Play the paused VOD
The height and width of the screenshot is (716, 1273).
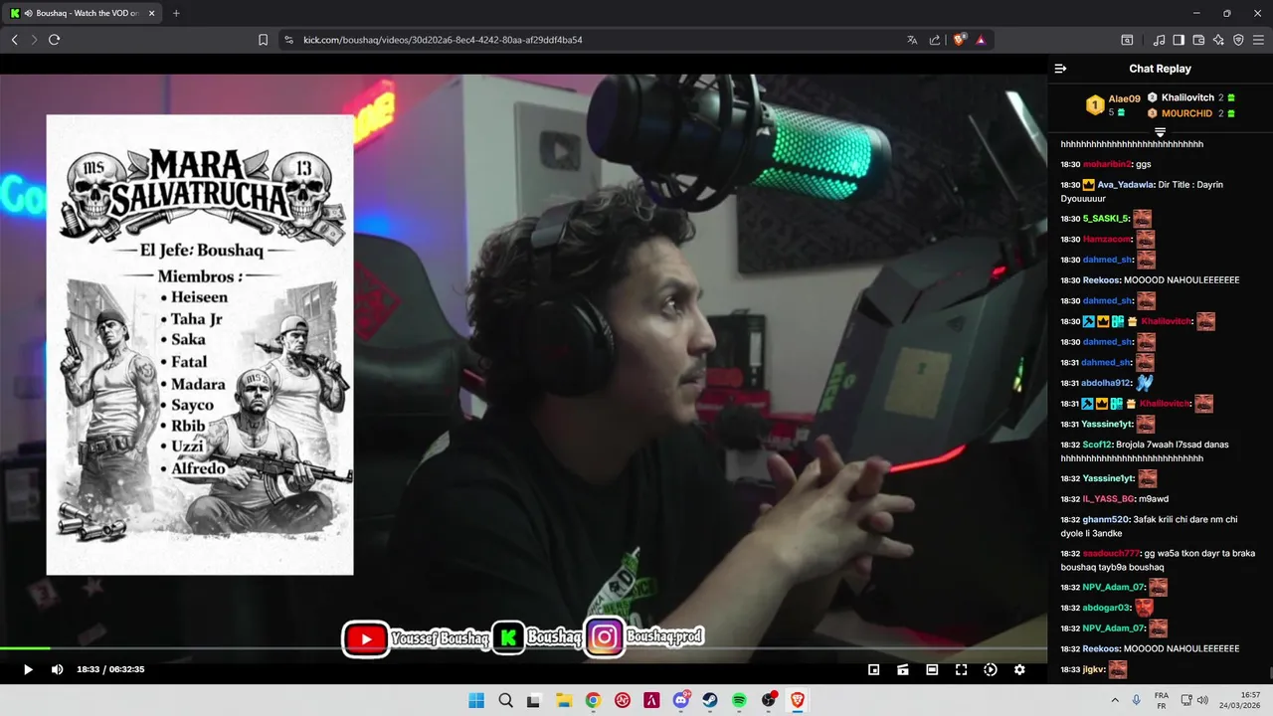pos(28,669)
